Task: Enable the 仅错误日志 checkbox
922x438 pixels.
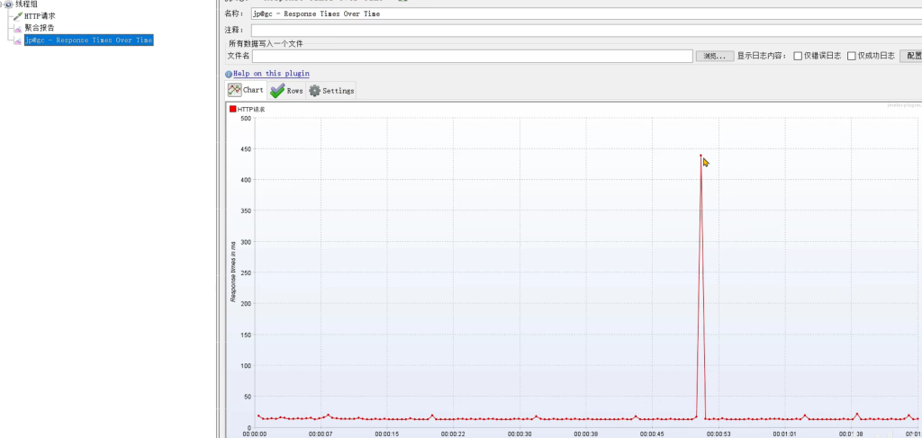Action: tap(798, 56)
